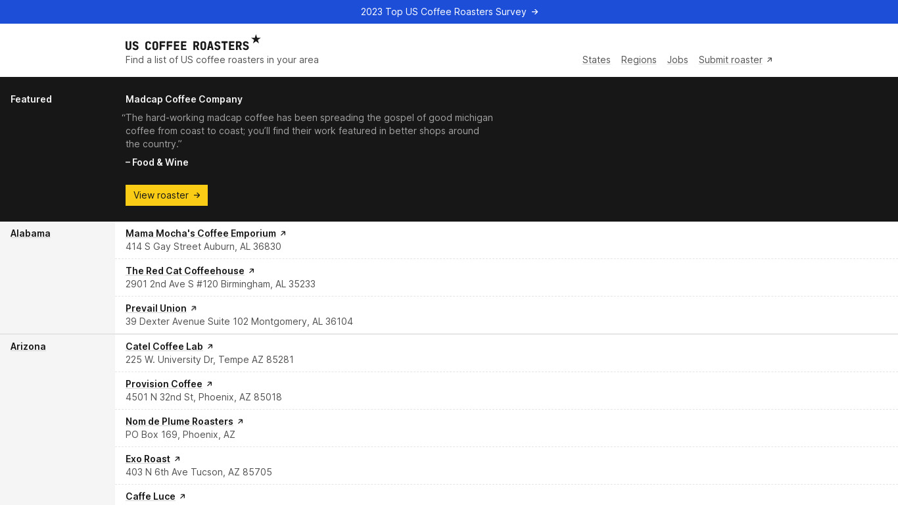Click the external icon beside Prevail Union
The width and height of the screenshot is (898, 505).
point(193,308)
